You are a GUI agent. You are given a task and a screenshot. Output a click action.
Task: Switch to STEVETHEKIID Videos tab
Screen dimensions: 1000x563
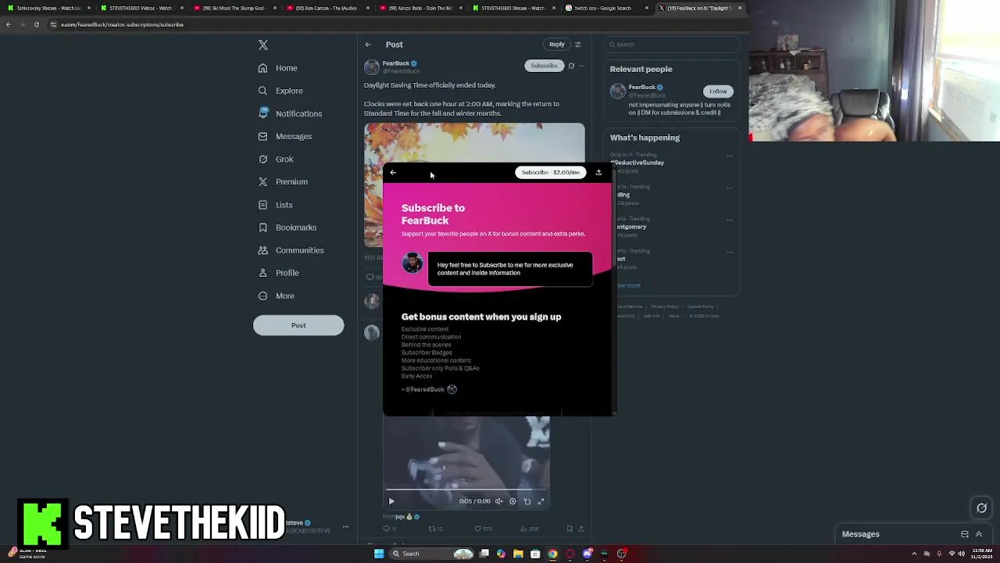coord(141,8)
